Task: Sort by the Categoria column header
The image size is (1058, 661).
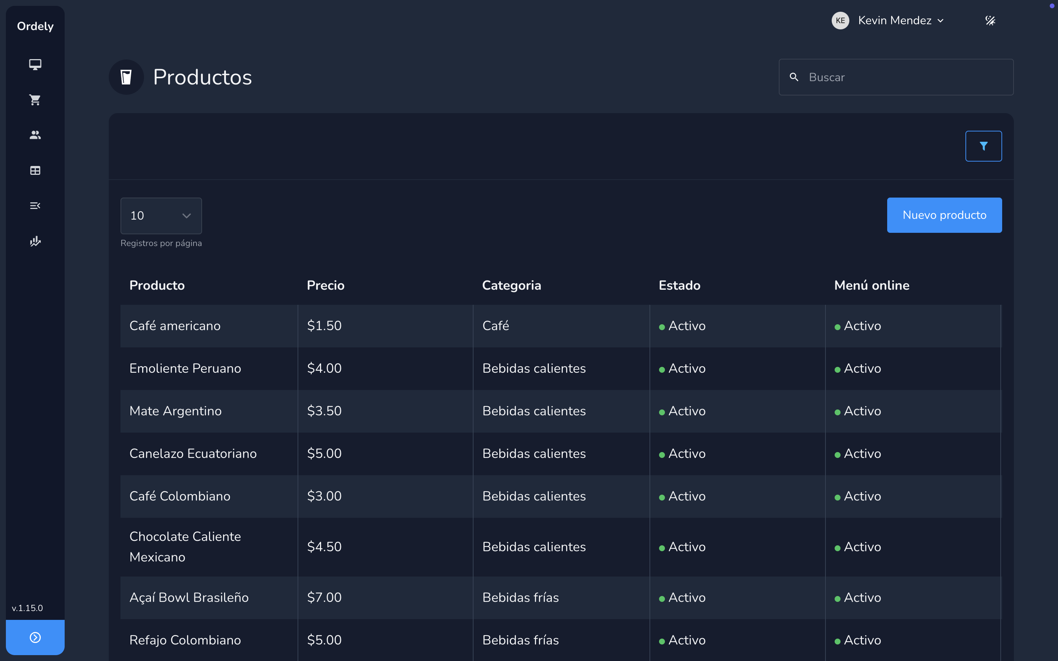Action: click(511, 285)
